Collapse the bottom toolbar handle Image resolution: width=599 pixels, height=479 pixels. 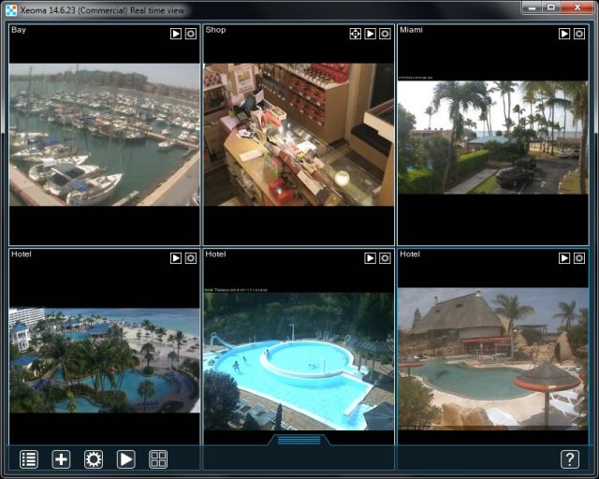point(299,440)
